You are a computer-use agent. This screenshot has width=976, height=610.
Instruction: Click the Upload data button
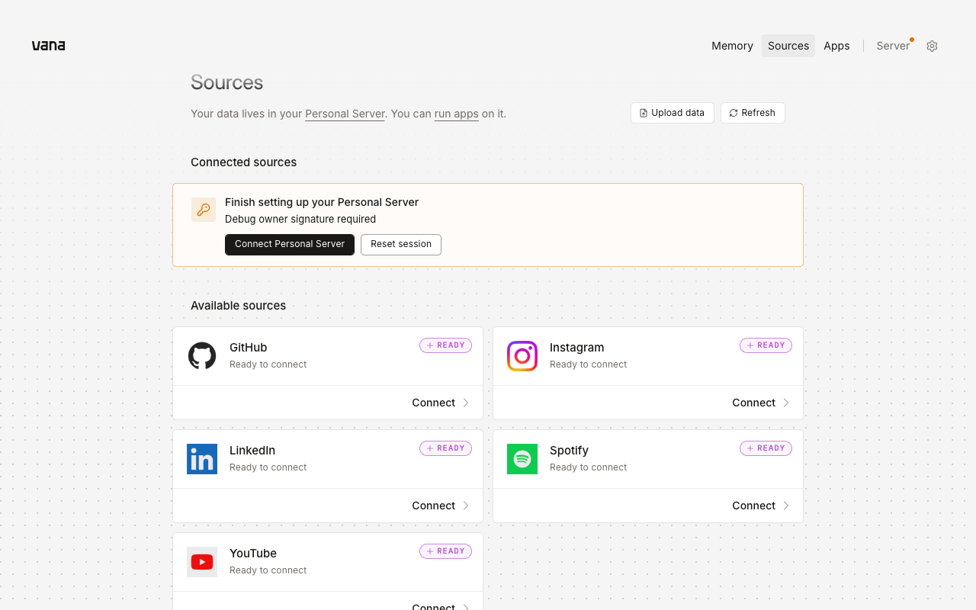(673, 113)
